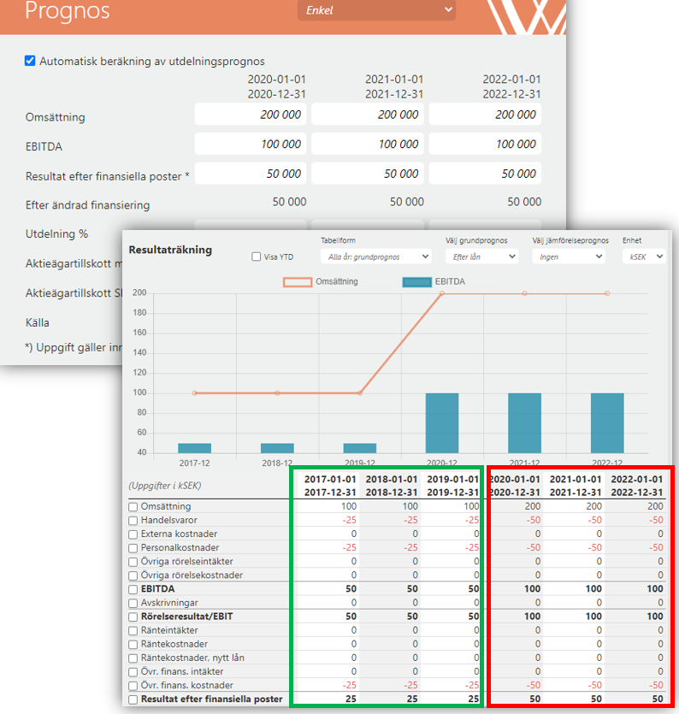This screenshot has height=714, width=679.
Task: Check the Övriga rörelseintäkter row checkbox
Action: [133, 562]
